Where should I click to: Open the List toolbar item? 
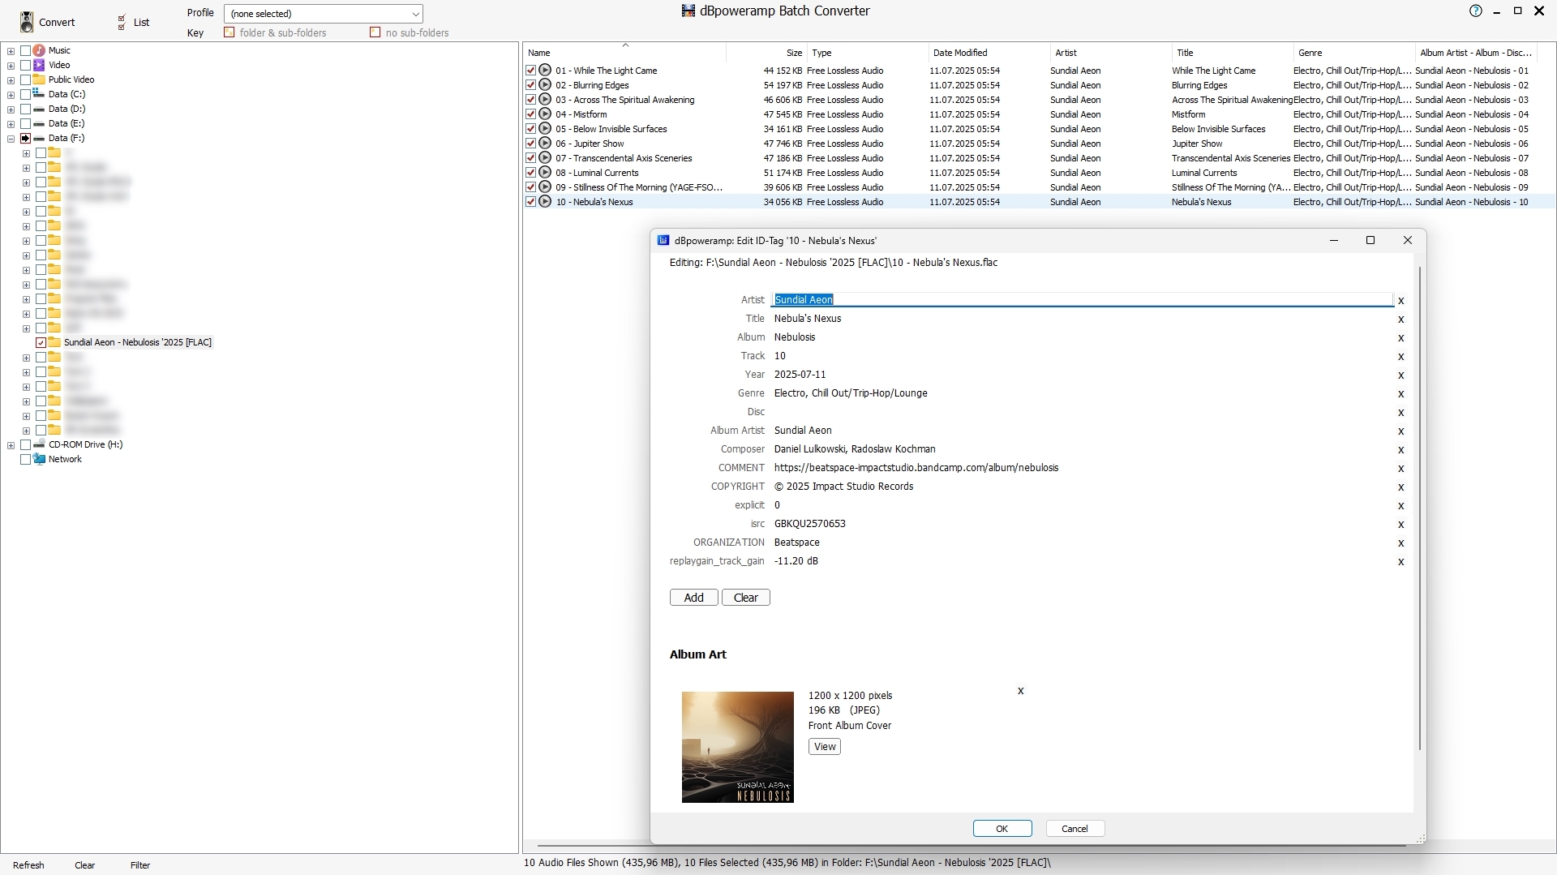(x=133, y=22)
